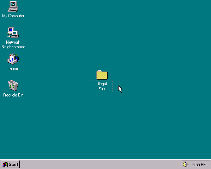Click the word "Illegal" in folder label
This screenshot has height=169, width=211.
pyautogui.click(x=102, y=84)
